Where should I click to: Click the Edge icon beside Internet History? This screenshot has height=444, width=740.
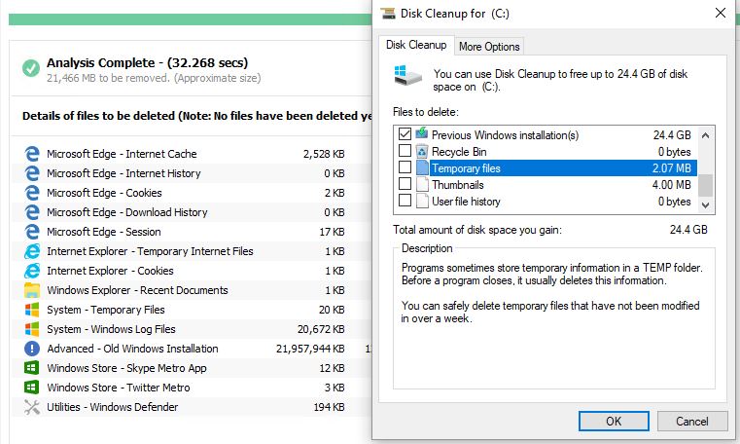32,173
